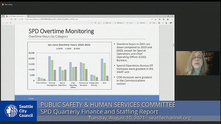Open the PDF find search icon

(11, 23)
